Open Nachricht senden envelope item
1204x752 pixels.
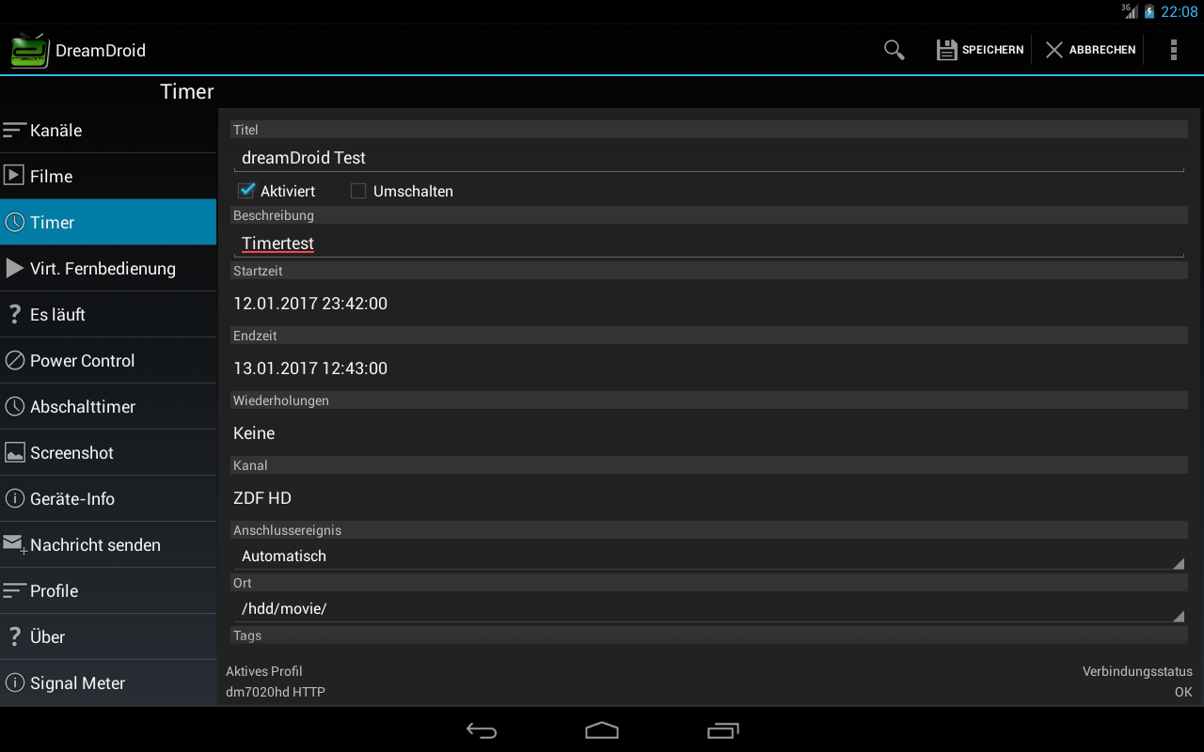tap(108, 544)
